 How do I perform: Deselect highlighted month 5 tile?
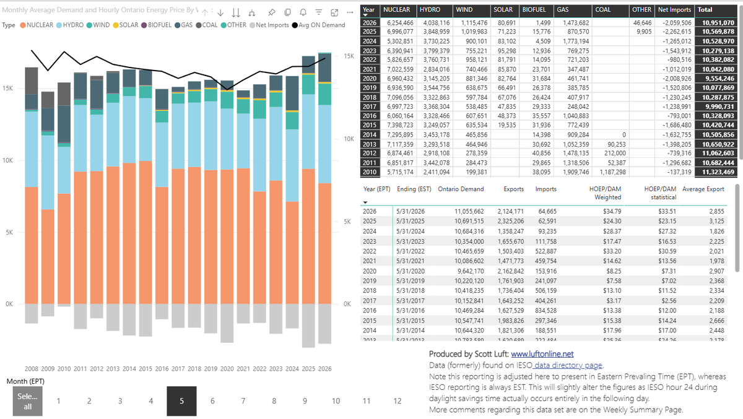click(181, 401)
